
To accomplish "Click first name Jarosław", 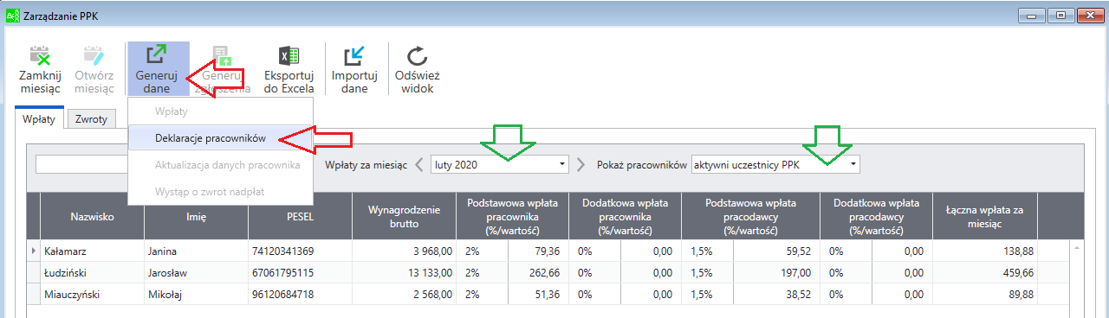I will (x=197, y=273).
